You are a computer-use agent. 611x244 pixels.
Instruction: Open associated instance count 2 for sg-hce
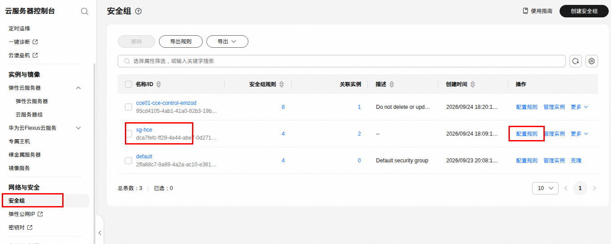(359, 134)
